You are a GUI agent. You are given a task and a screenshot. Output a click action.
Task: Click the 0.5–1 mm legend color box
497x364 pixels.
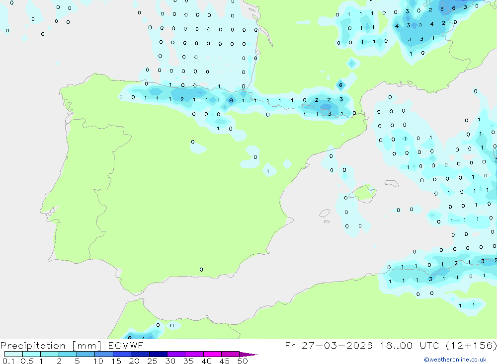32,354
